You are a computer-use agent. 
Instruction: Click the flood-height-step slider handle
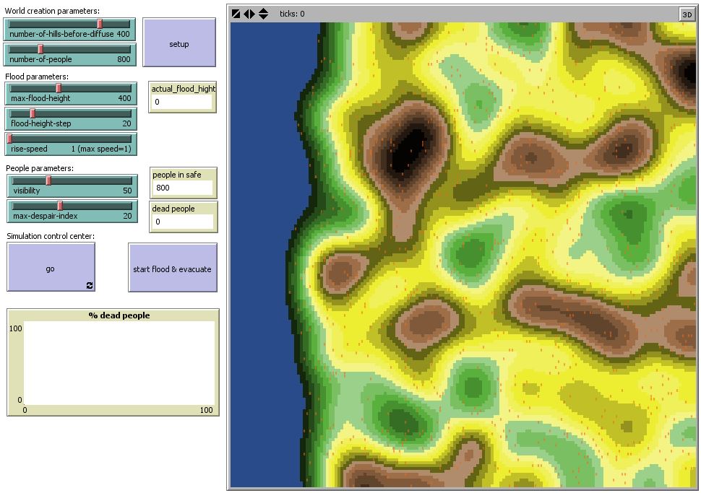(x=33, y=113)
